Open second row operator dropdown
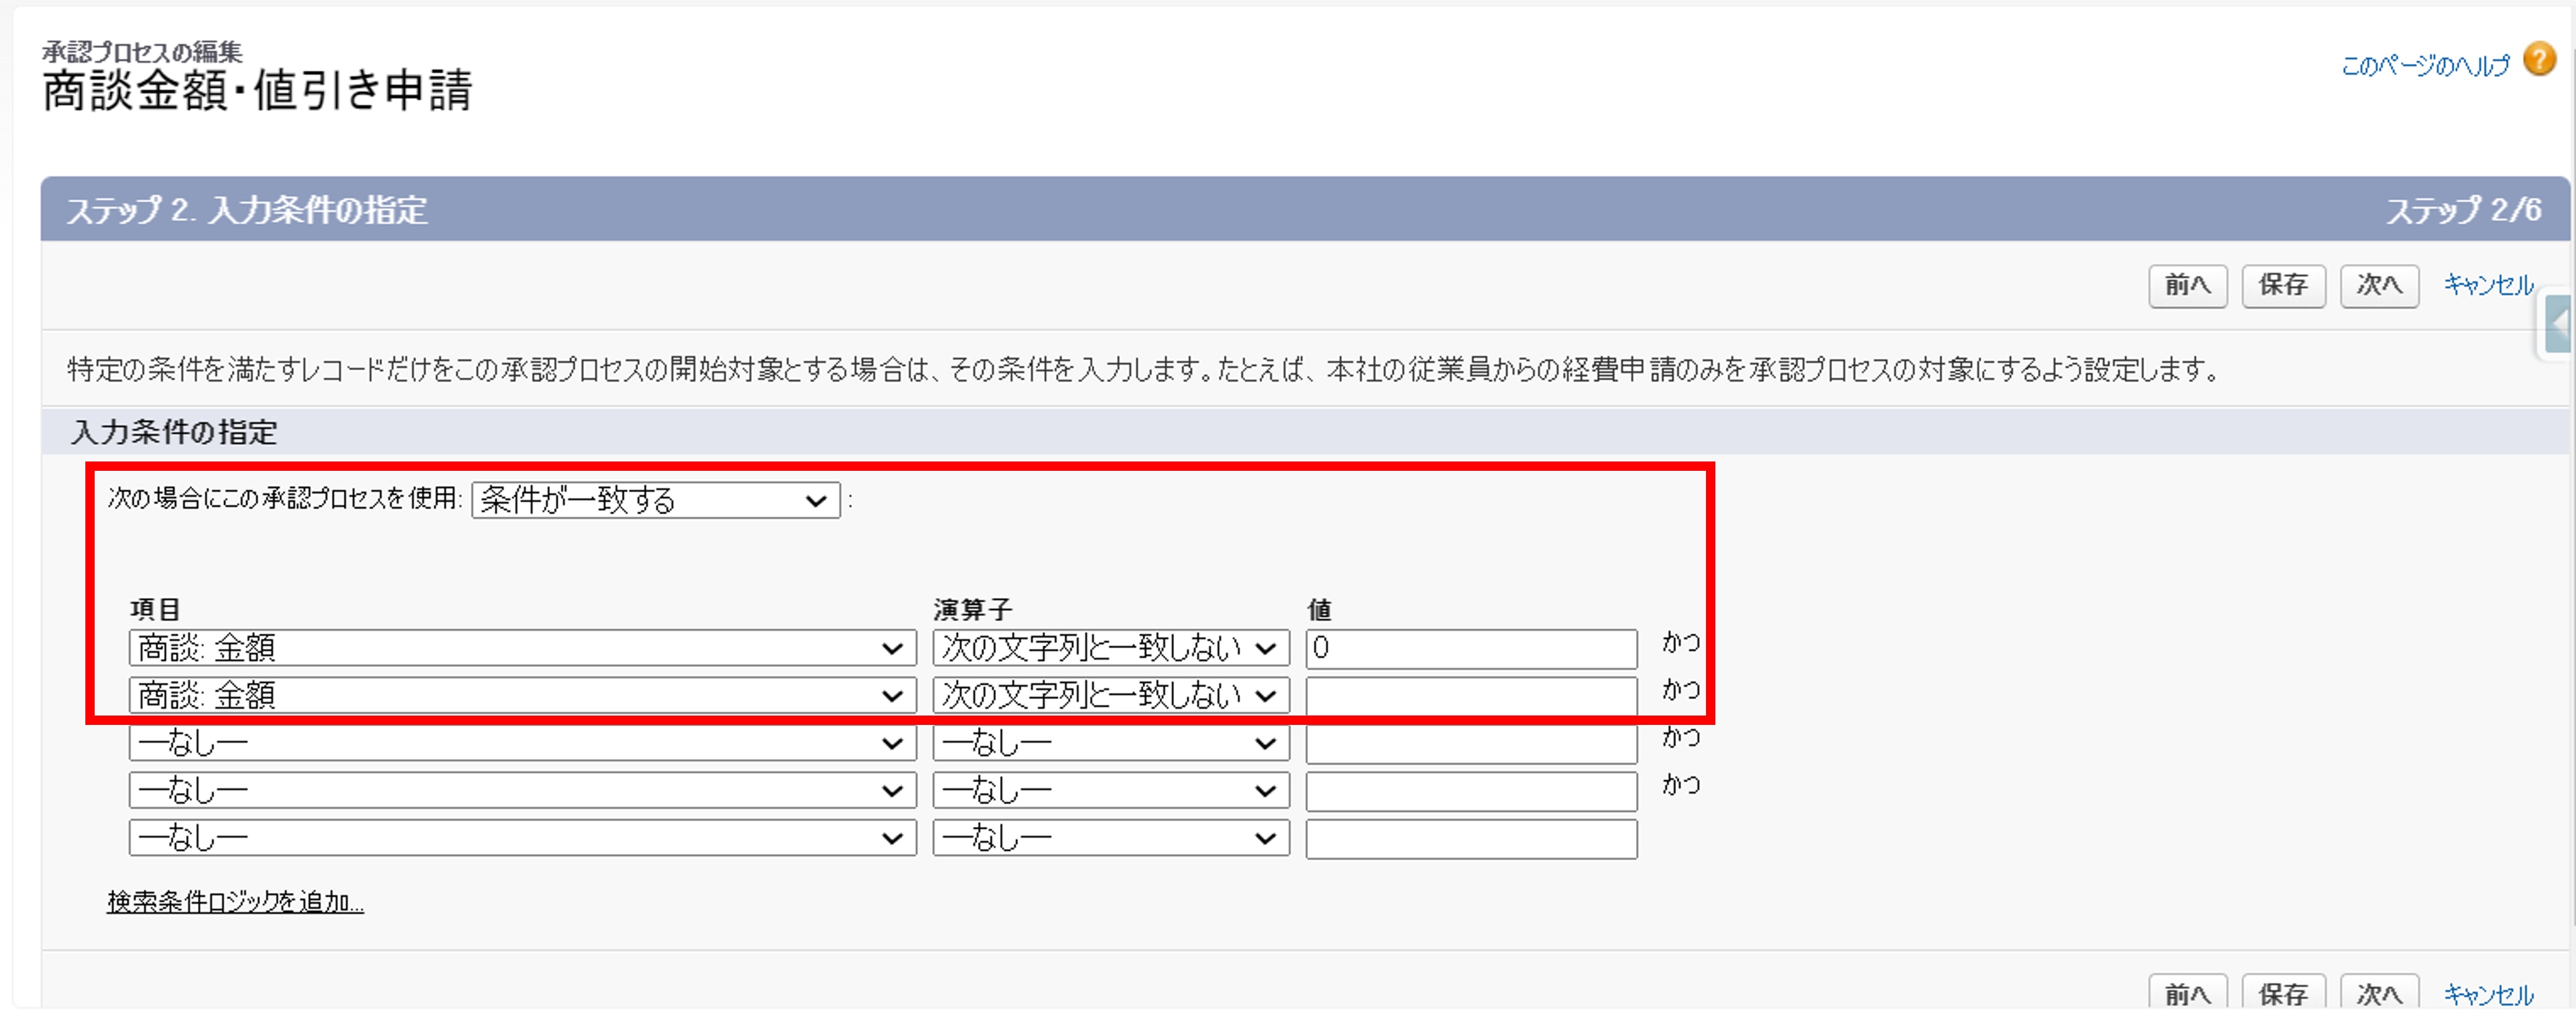 click(1110, 695)
